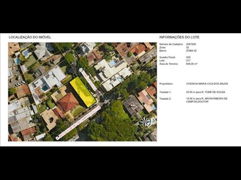The width and height of the screenshot is (241, 180).
Task: Click the Testada 1 label
Action: tap(165, 92)
